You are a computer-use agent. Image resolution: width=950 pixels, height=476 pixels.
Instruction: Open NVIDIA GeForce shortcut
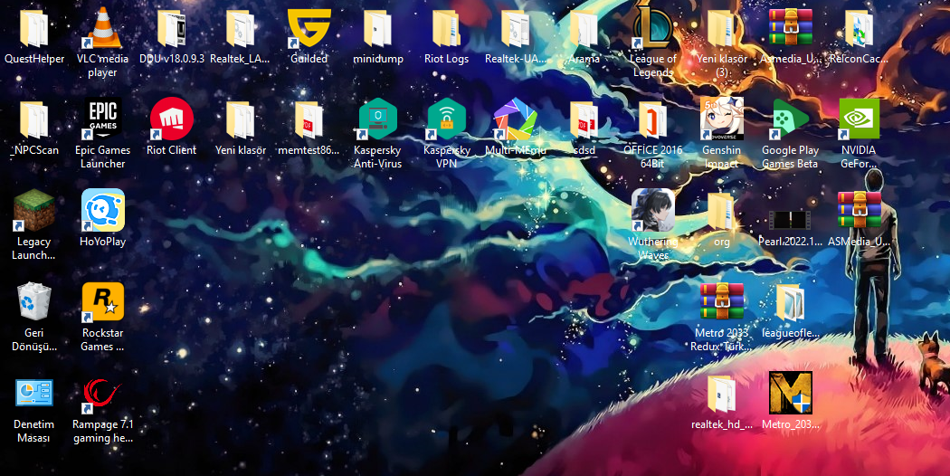point(860,119)
